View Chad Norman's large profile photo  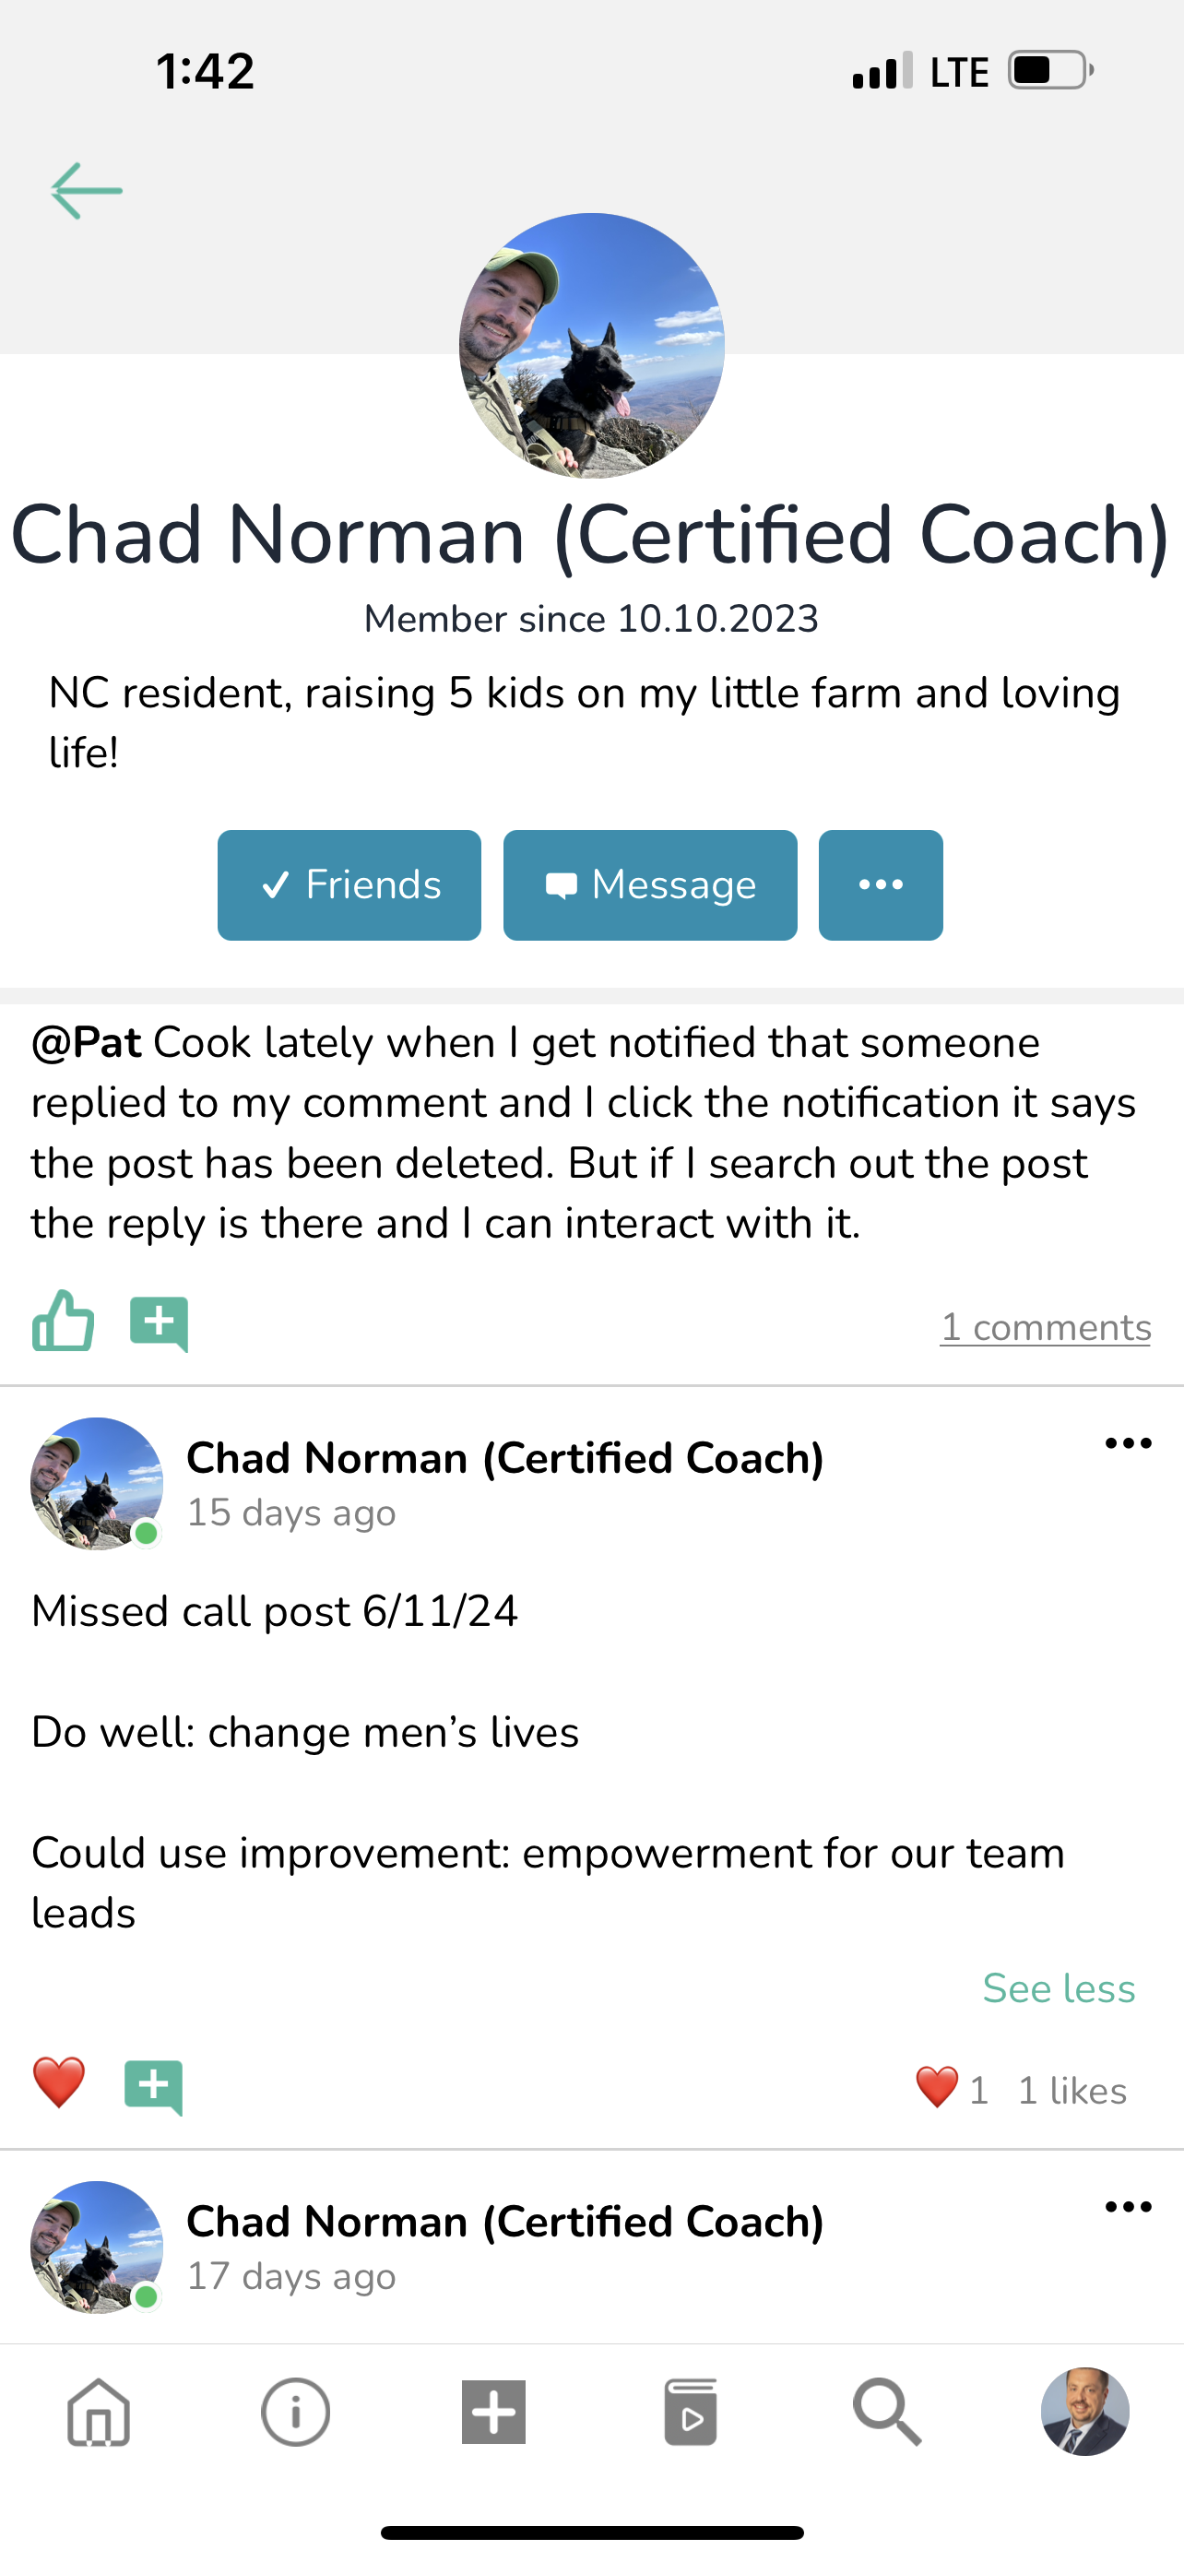(591, 346)
